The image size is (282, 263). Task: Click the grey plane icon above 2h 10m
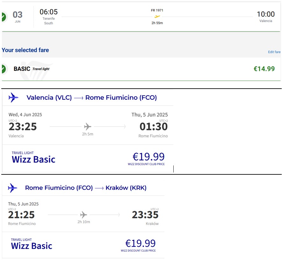pyautogui.click(x=83, y=215)
